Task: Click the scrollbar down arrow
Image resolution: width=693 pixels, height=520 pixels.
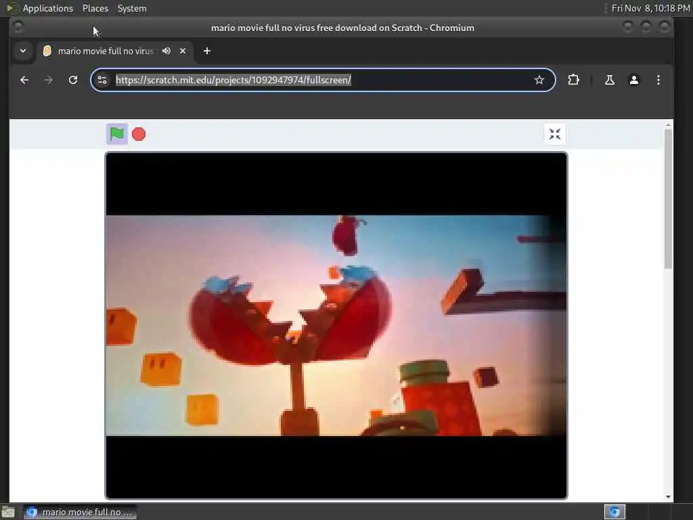Action: 668,497
